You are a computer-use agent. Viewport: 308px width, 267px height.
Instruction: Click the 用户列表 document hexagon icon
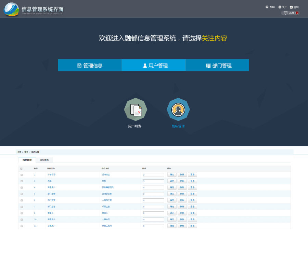[136, 109]
